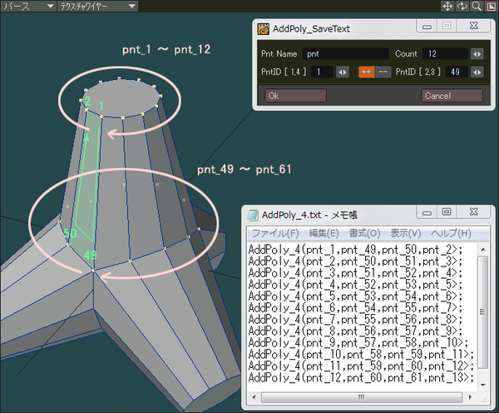This screenshot has height=413, width=499.
Task: Minimize the AddPoly_SaveText dialog
Action: point(427,26)
